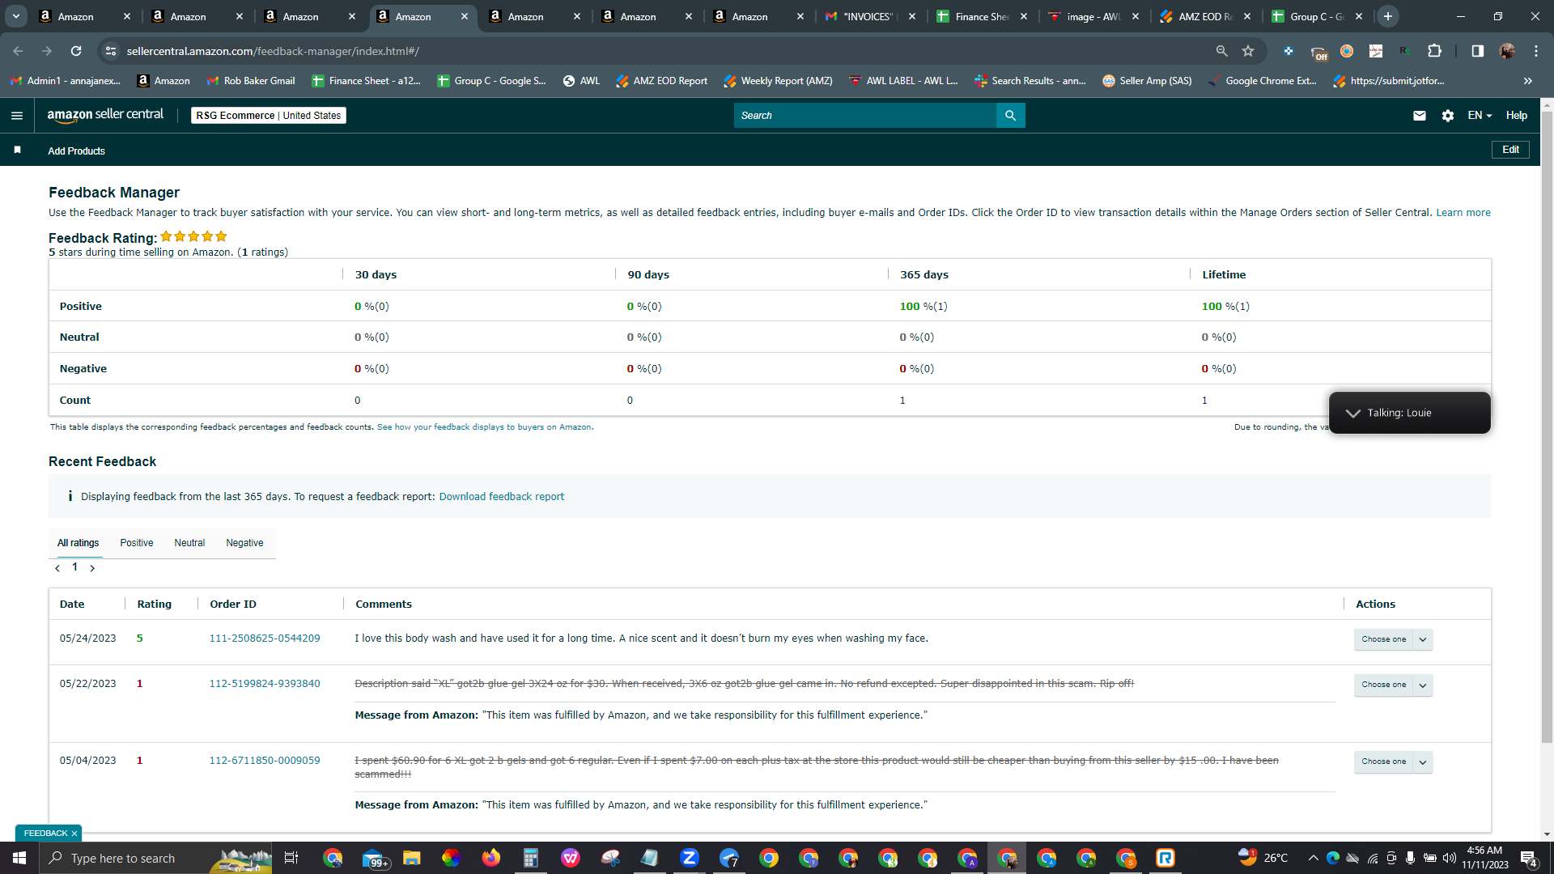Image resolution: width=1554 pixels, height=874 pixels.
Task: Click the page vertical scrollbar
Action: tap(1547, 426)
